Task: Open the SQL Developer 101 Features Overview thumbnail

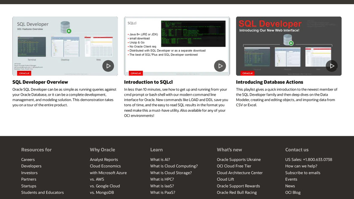Action: coord(65,46)
